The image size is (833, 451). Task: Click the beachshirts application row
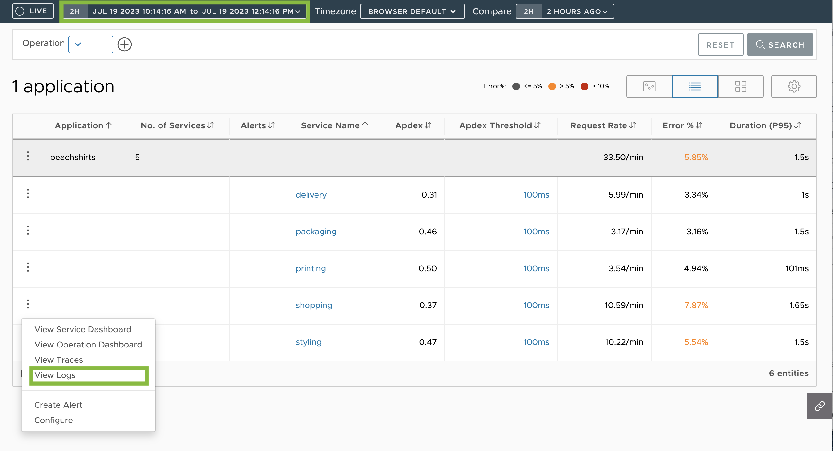(73, 157)
